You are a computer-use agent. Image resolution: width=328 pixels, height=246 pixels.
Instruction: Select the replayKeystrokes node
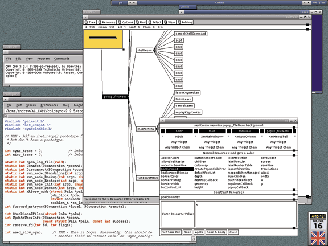pyautogui.click(x=188, y=112)
